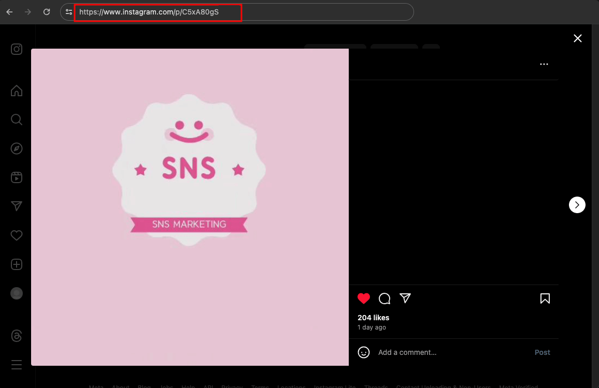
Task: Open Search from the sidebar
Action: click(x=17, y=120)
